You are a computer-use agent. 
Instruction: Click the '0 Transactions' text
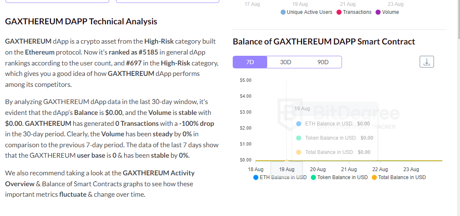pyautogui.click(x=137, y=123)
